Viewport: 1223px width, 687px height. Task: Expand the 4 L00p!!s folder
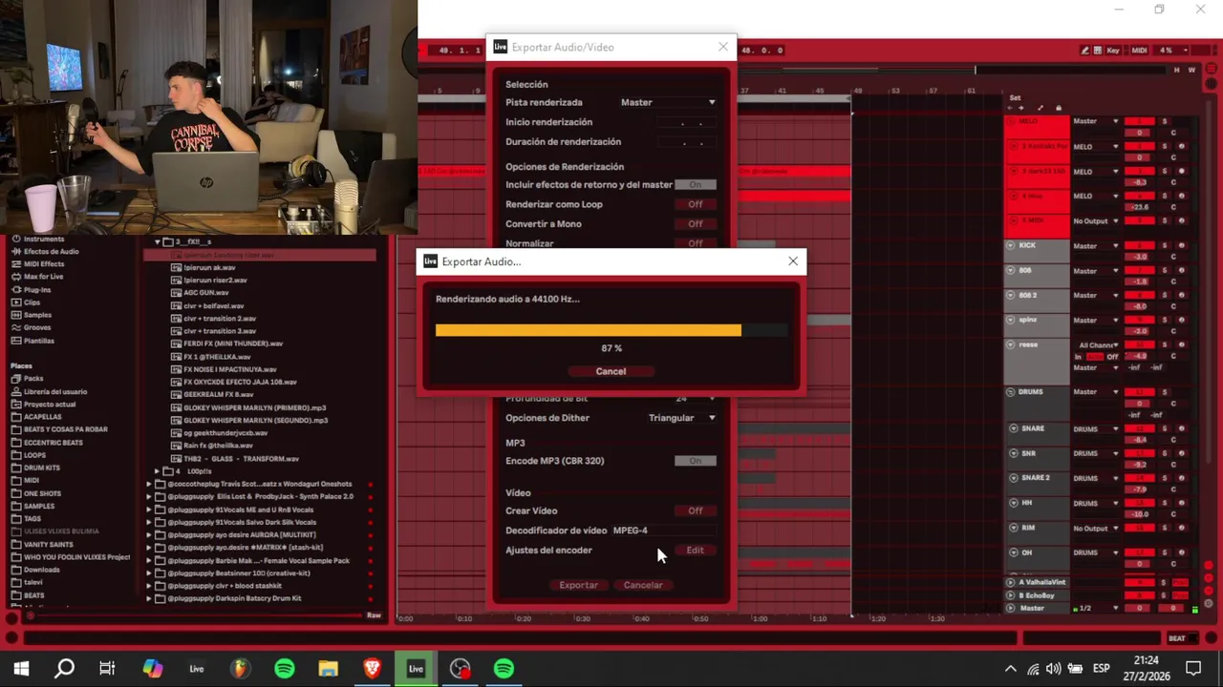click(x=158, y=471)
